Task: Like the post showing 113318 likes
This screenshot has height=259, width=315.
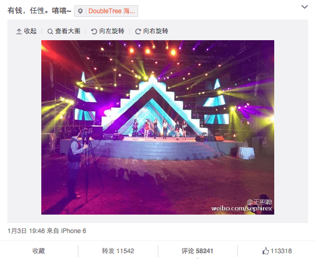Action: [277, 251]
